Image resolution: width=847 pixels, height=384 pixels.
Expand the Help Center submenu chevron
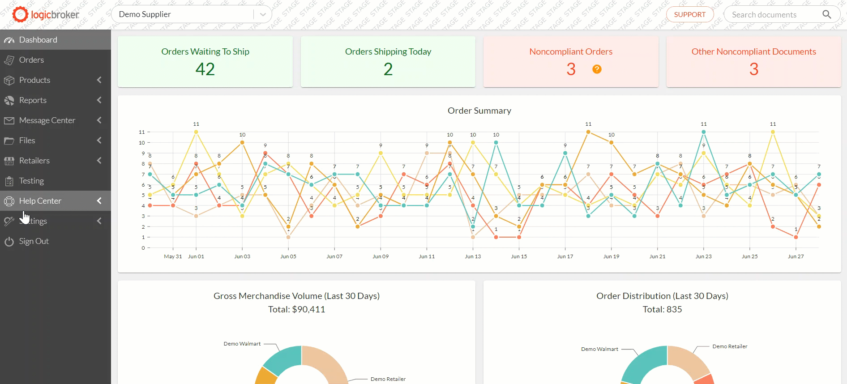coord(99,201)
